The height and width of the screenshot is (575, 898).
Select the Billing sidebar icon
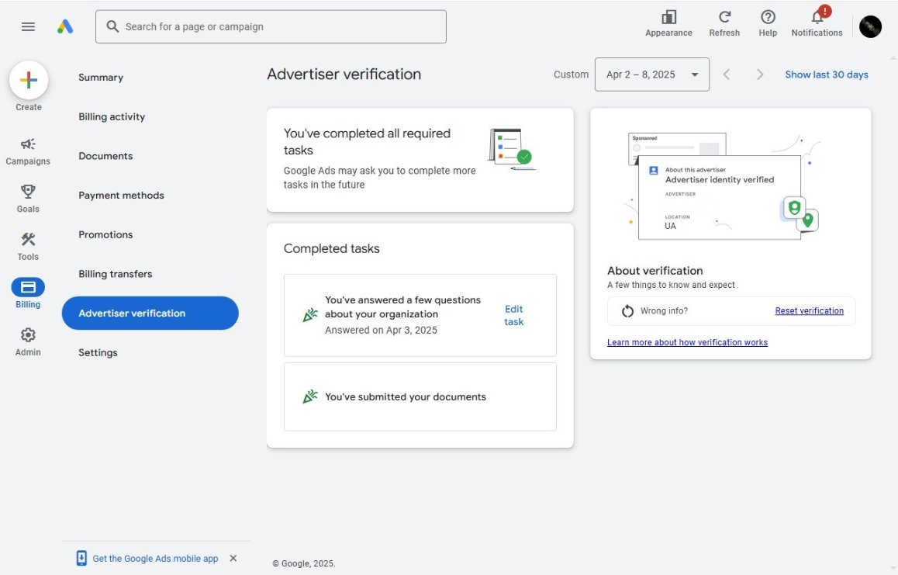point(28,286)
